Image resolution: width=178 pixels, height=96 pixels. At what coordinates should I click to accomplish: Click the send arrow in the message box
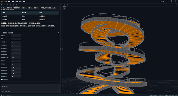tap(58, 91)
